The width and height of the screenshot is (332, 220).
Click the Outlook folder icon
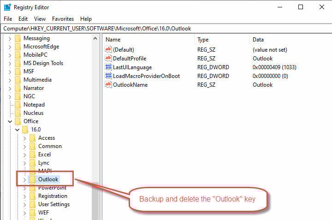tap(33, 179)
